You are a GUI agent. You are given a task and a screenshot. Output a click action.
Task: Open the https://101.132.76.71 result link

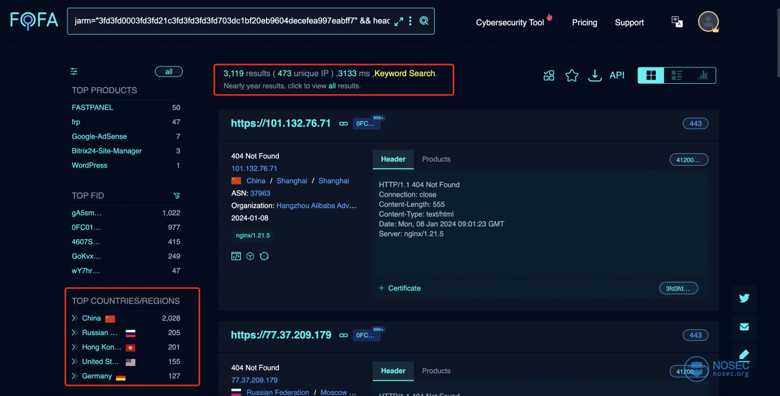point(281,124)
